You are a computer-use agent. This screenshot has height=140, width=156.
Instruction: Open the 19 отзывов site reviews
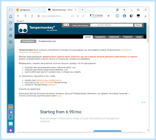click(x=96, y=15)
